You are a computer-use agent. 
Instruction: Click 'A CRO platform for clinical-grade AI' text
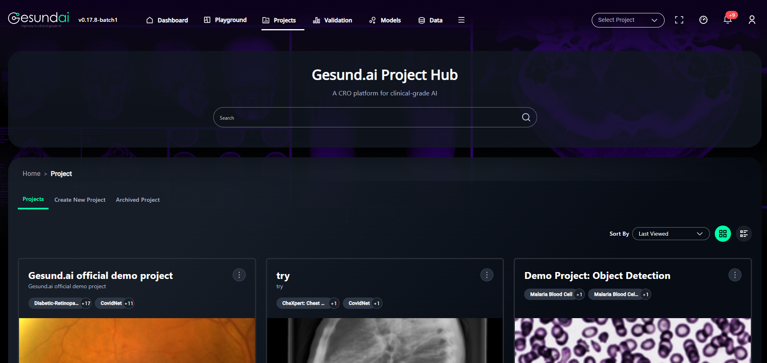coord(385,93)
